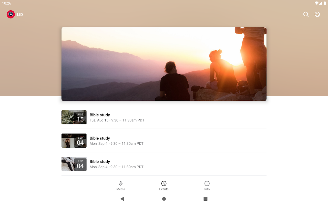The width and height of the screenshot is (328, 205).
Task: Open the Info circle icon
Action: click(x=207, y=183)
